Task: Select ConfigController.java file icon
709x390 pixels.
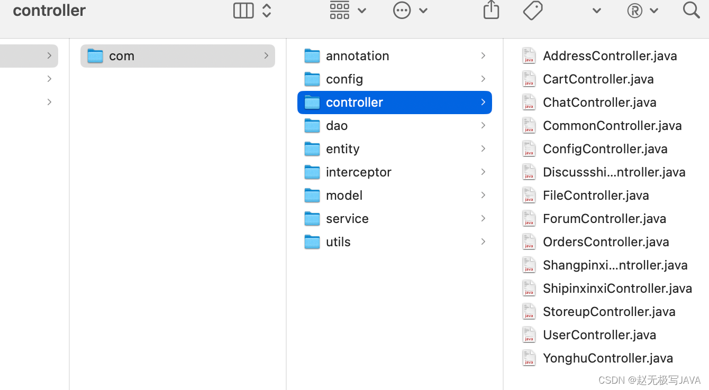Action: [x=529, y=148]
